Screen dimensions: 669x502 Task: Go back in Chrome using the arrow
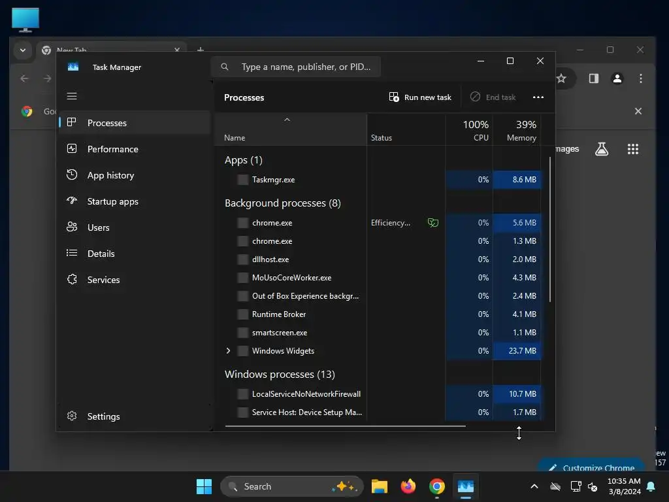(25, 78)
